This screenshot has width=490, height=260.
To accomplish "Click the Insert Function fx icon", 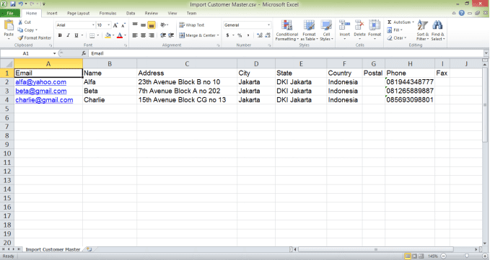I will point(84,53).
